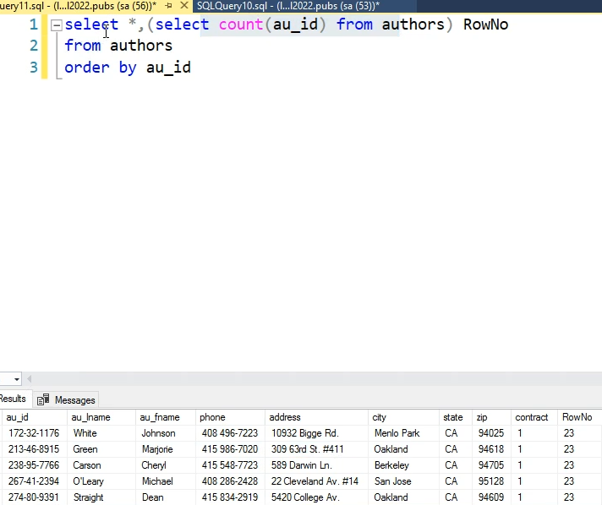Screen dimensions: 602x505
Task: Click cell 172-32-1176
Action: pos(34,433)
